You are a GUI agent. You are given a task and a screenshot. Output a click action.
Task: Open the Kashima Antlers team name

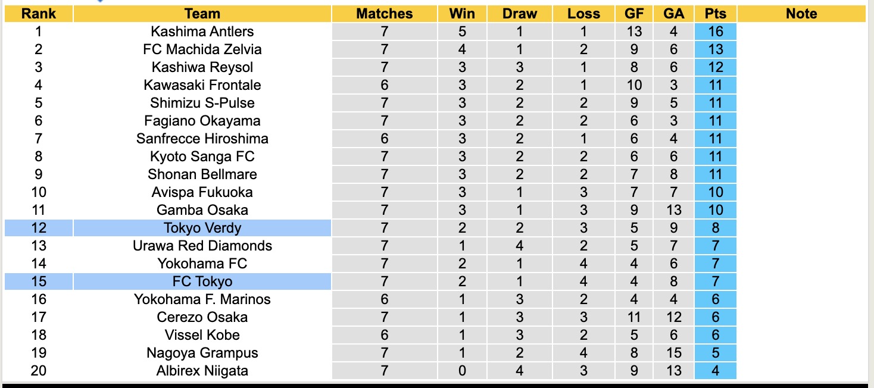[x=202, y=32]
